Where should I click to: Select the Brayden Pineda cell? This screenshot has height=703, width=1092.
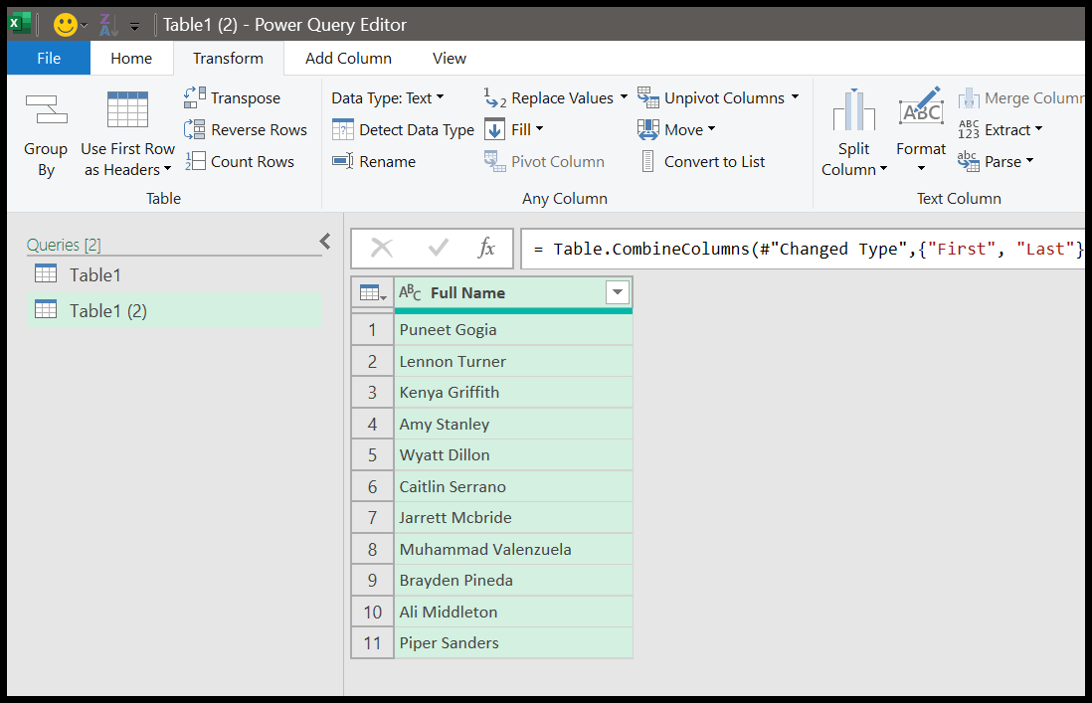click(513, 580)
